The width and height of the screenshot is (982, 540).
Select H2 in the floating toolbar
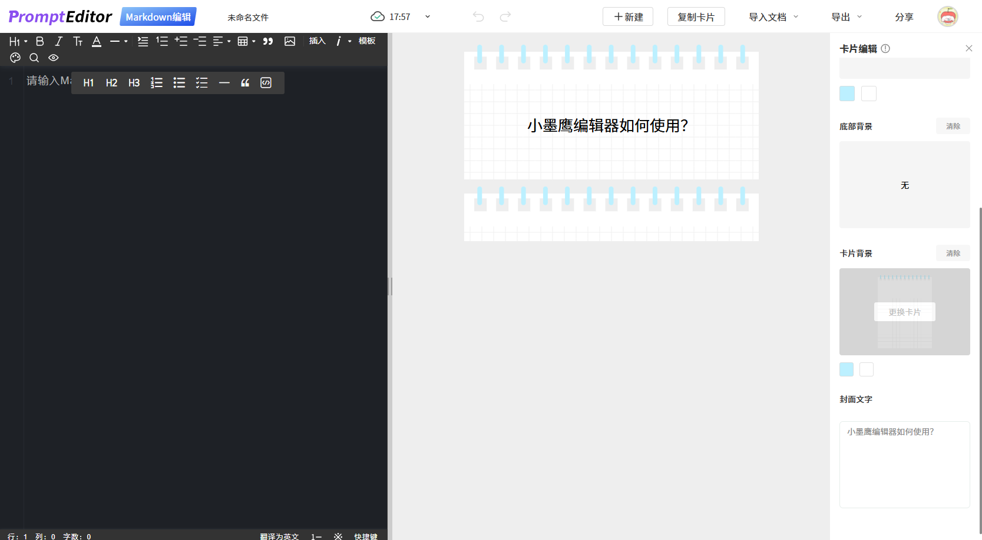111,82
